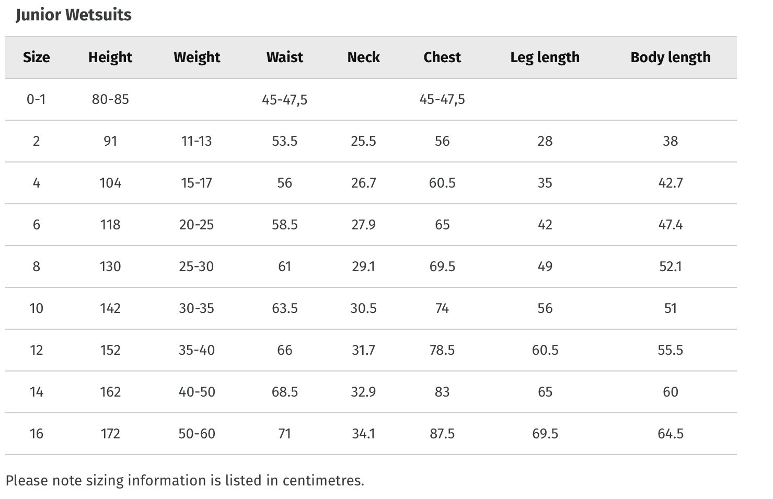Click the Junior Wetsuits heading

click(x=74, y=15)
